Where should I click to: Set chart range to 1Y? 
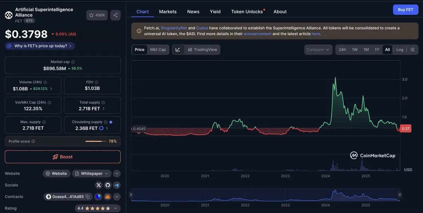click(x=377, y=50)
